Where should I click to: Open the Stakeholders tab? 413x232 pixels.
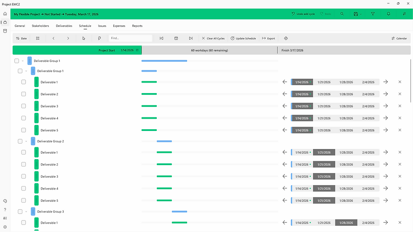pos(40,26)
